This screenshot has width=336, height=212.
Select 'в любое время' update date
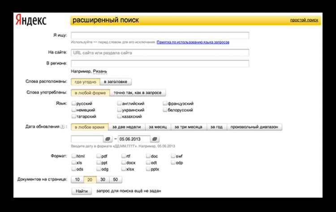(90, 127)
